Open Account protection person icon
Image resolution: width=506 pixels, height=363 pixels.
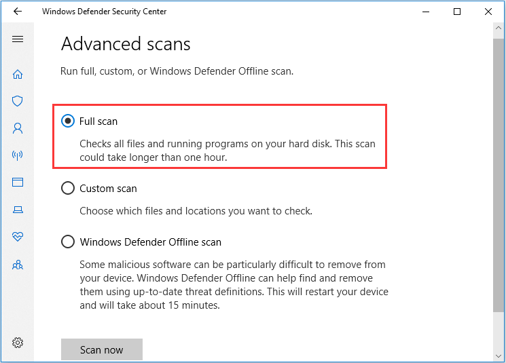(18, 128)
